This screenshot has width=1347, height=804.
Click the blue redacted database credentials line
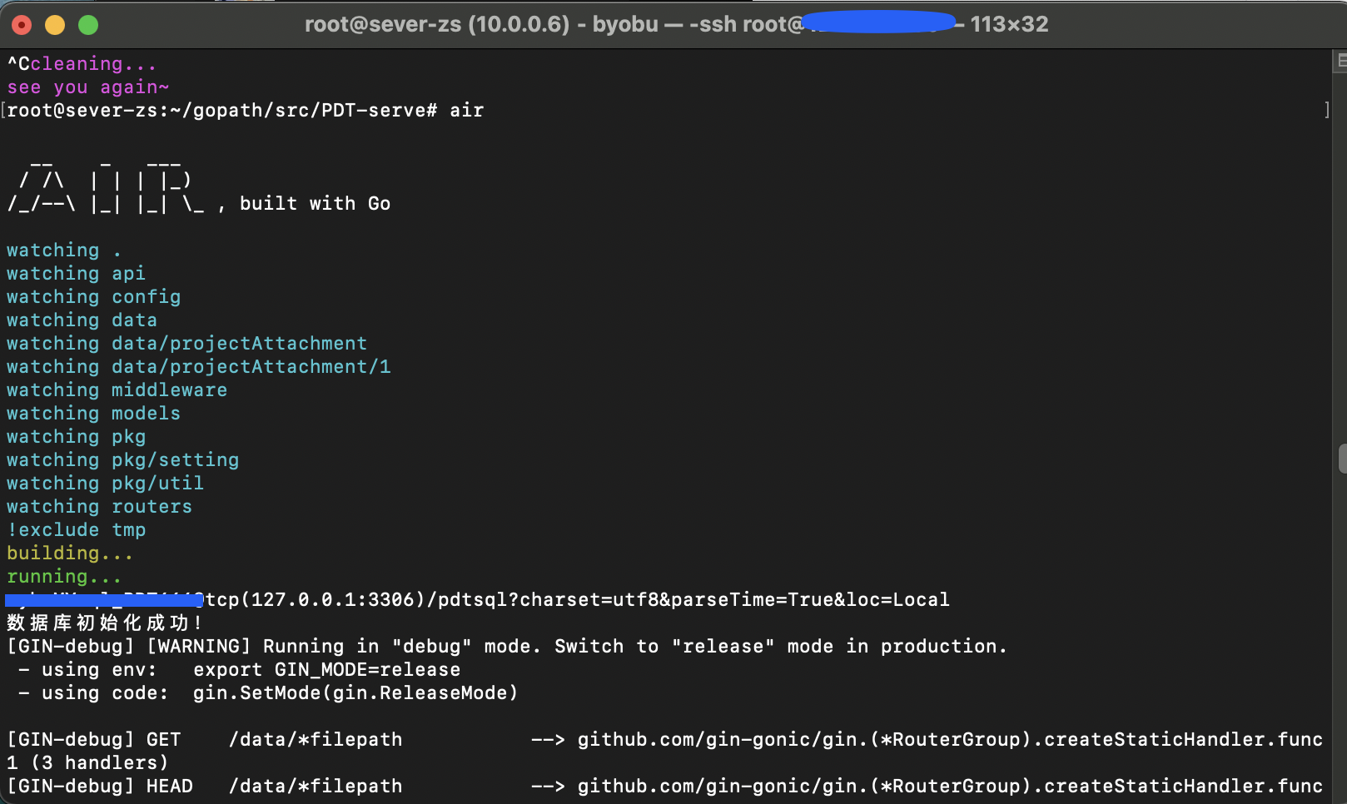(104, 598)
